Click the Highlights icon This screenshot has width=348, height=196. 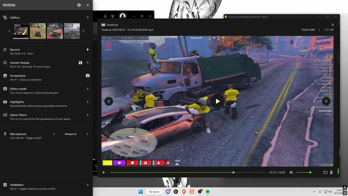click(5, 102)
